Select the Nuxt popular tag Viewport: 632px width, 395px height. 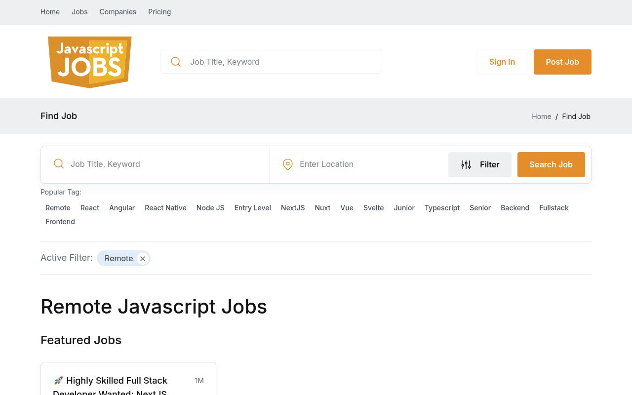click(x=322, y=208)
